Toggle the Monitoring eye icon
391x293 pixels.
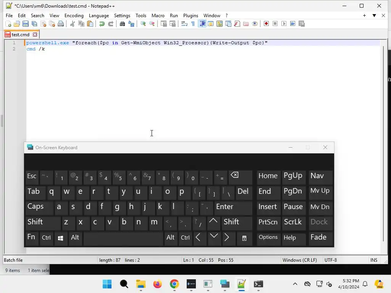pos(255,24)
